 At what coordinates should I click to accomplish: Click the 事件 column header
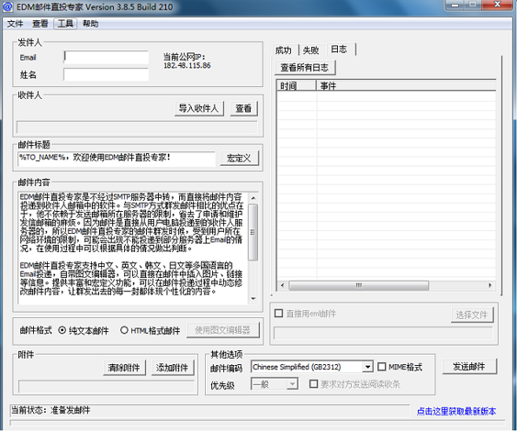pos(406,85)
